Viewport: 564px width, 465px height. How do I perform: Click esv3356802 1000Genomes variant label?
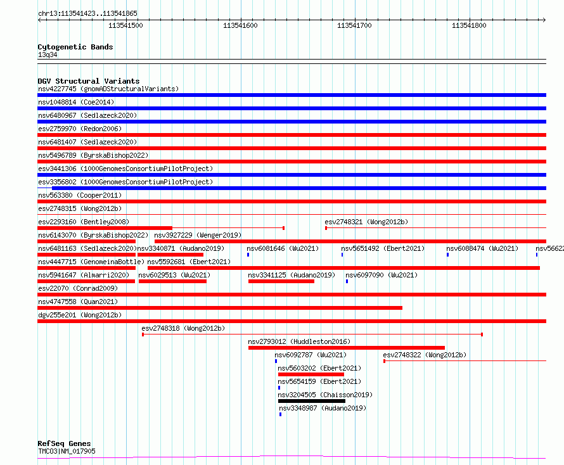(125, 182)
